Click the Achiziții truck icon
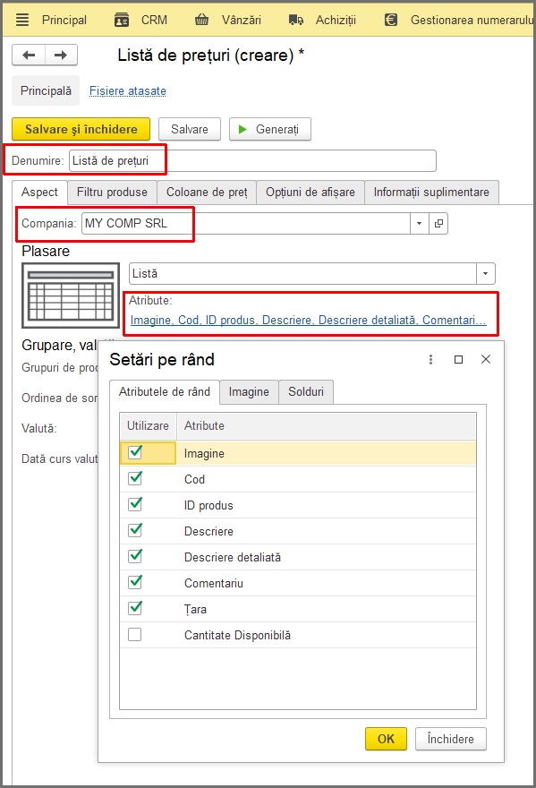 click(x=296, y=20)
